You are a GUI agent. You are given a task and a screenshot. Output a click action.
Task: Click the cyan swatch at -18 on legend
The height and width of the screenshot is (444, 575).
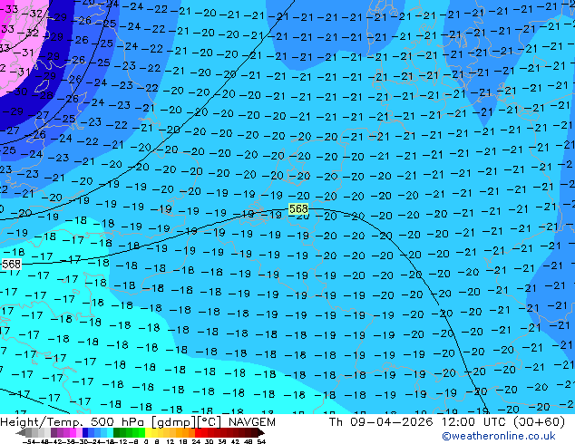pyautogui.click(x=110, y=432)
